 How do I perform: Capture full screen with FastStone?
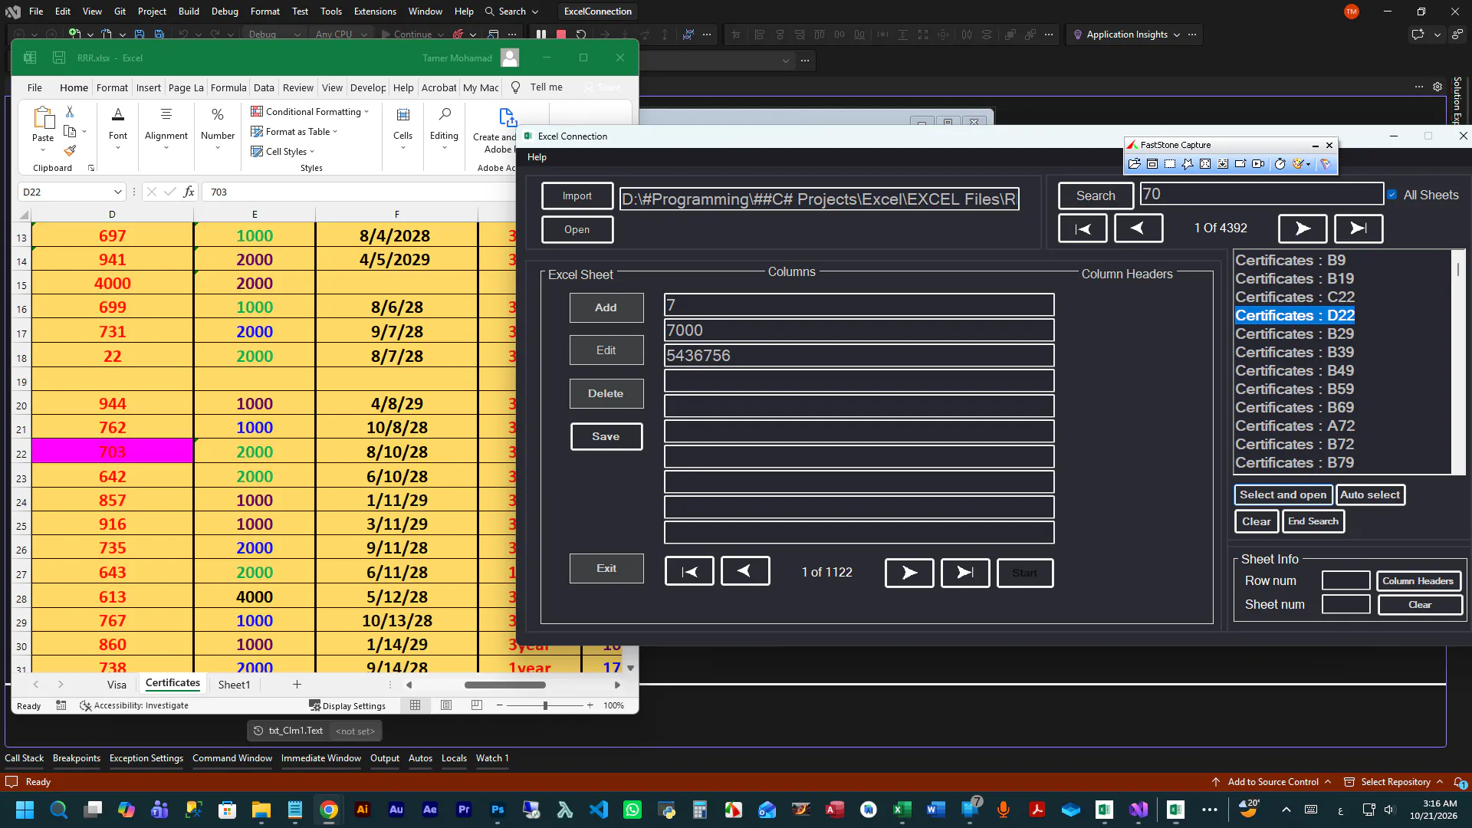(1205, 164)
